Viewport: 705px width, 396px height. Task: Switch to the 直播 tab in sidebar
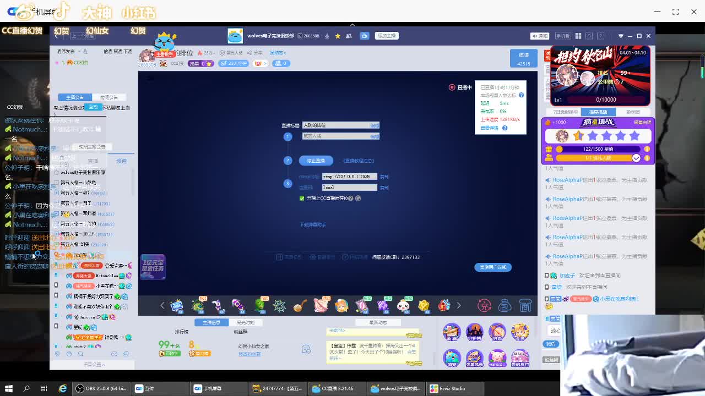[x=93, y=161]
